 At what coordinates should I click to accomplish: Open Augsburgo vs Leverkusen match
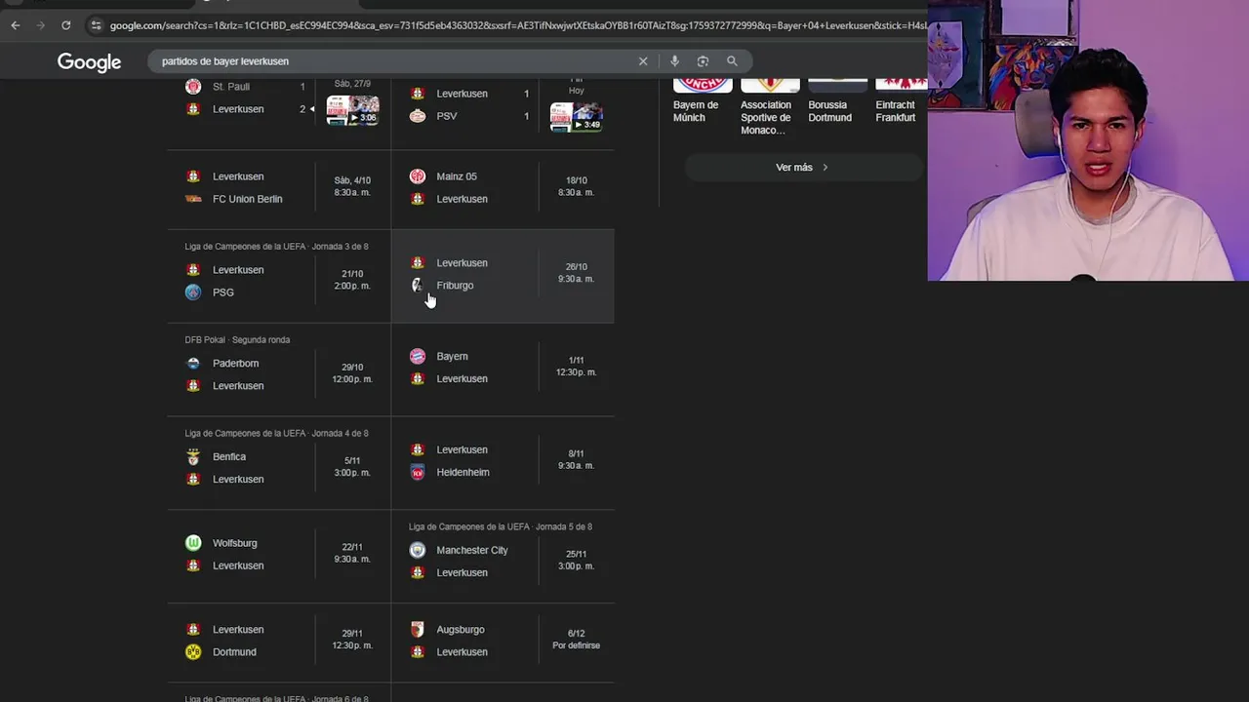click(503, 642)
